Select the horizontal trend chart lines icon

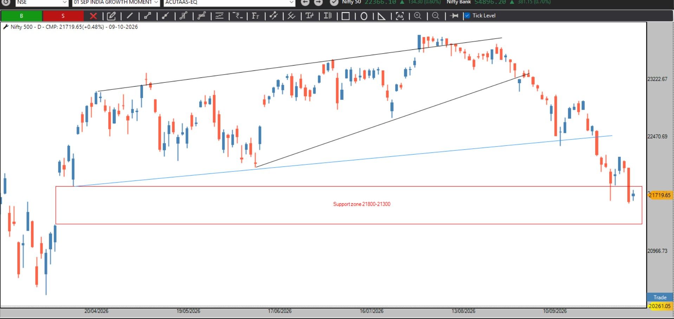point(220,16)
